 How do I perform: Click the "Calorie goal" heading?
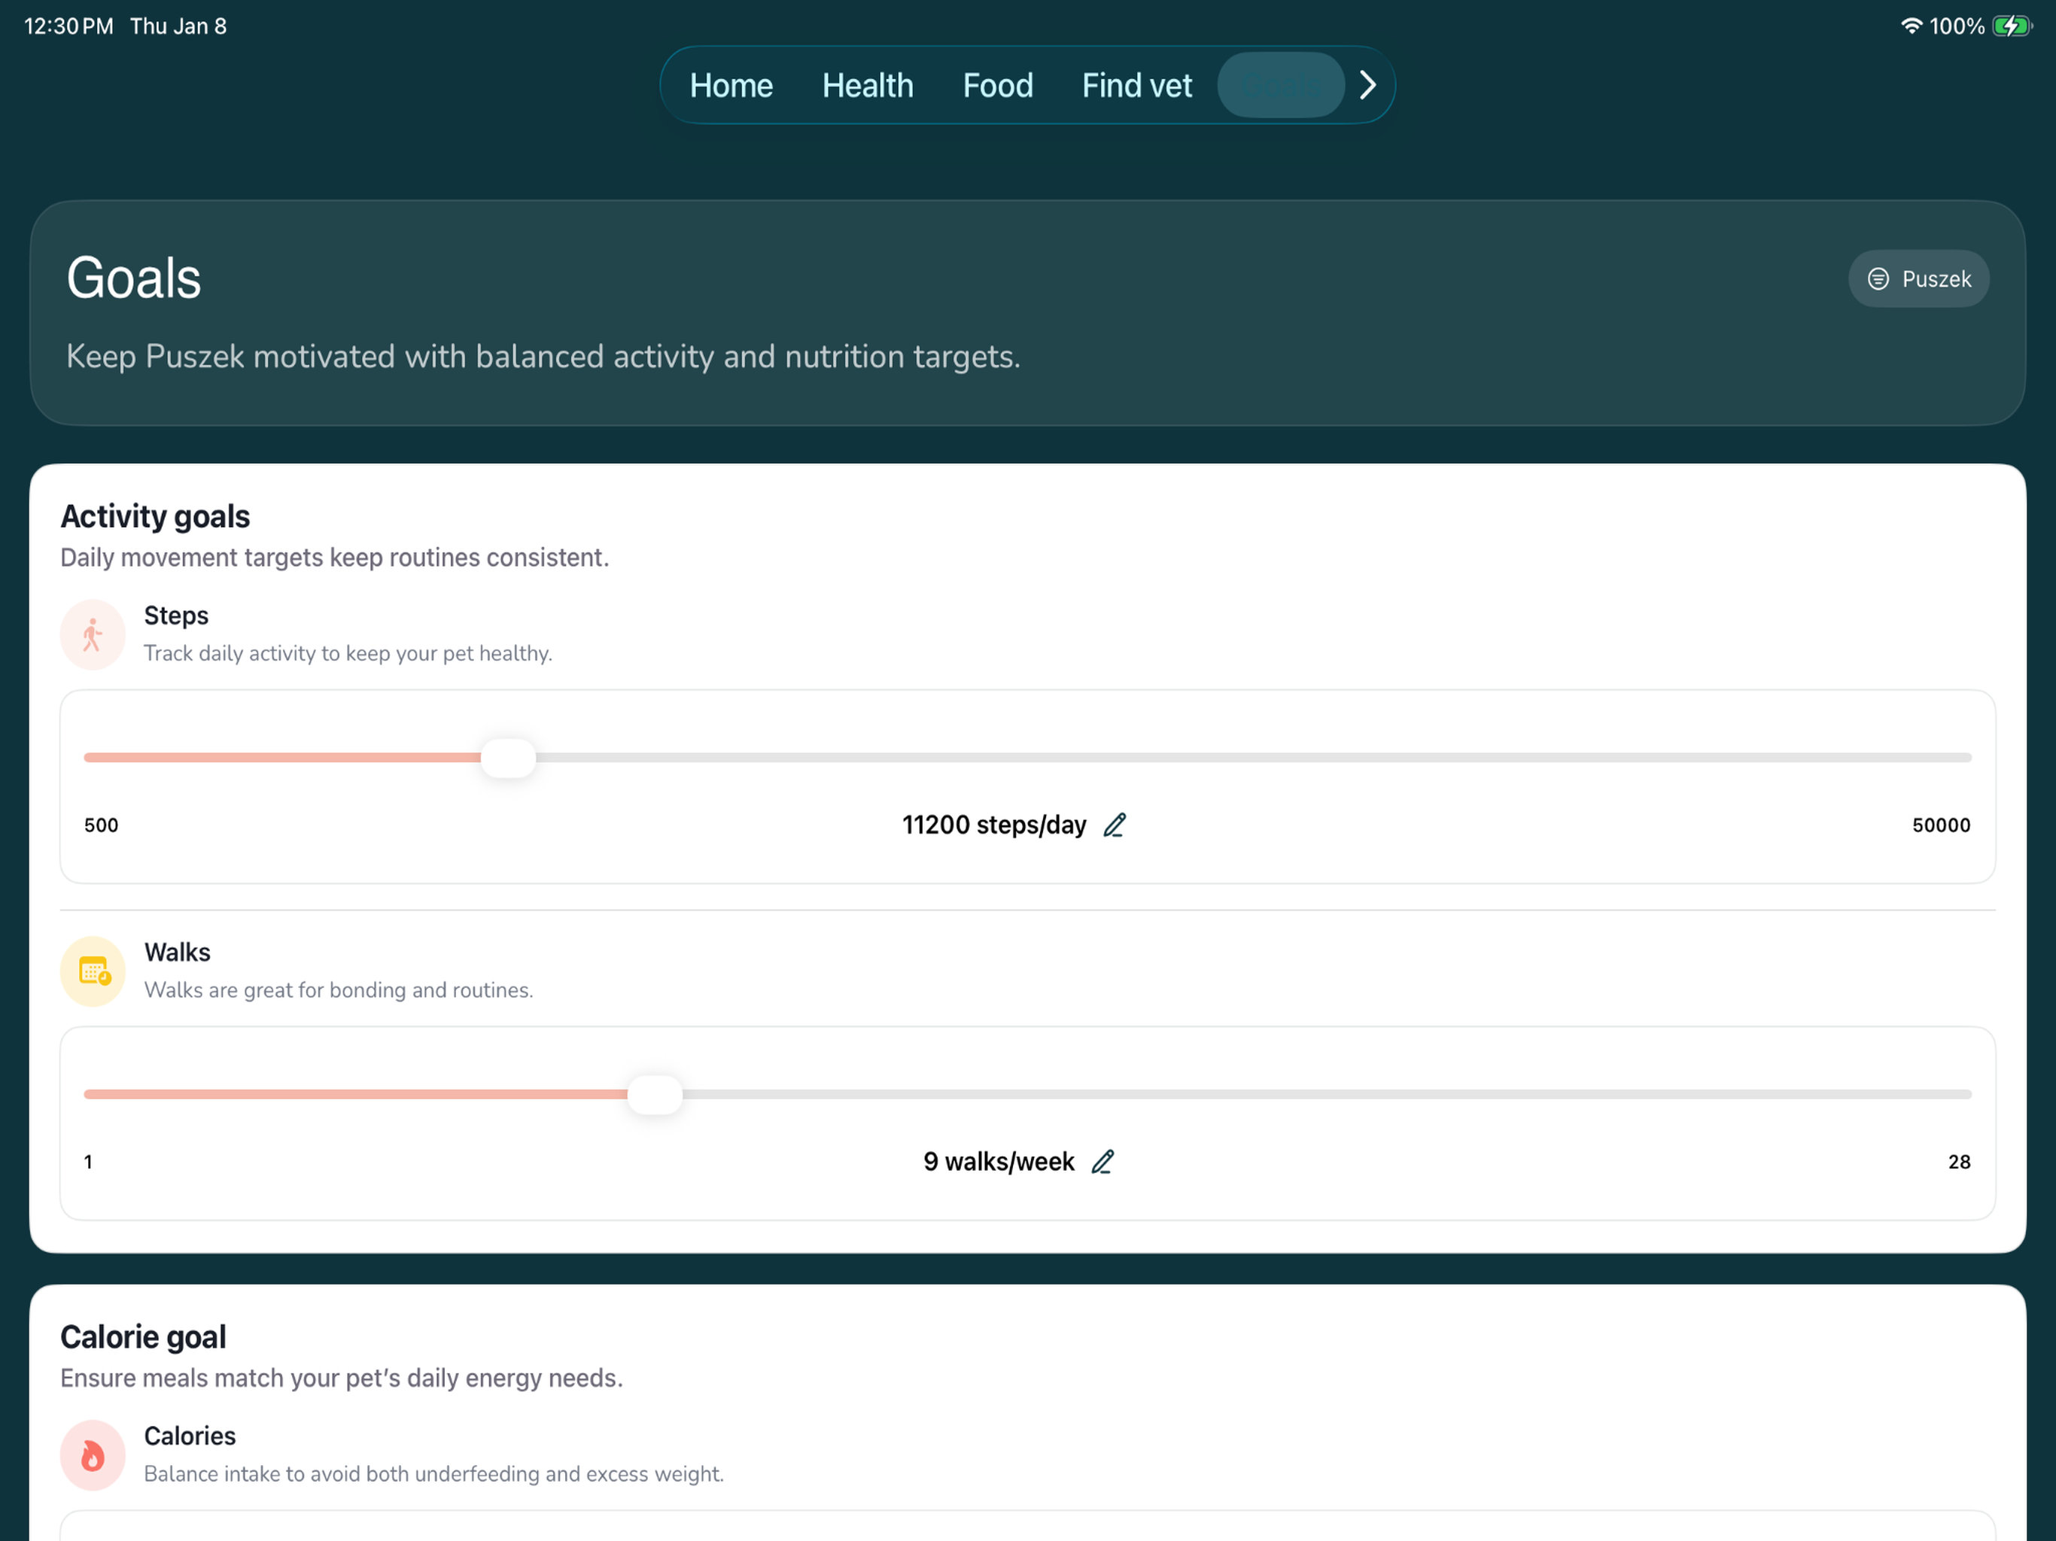pos(143,1336)
